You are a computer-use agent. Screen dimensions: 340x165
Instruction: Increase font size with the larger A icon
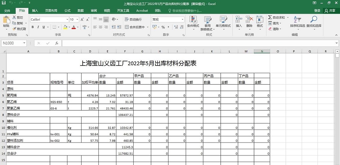[82, 19]
